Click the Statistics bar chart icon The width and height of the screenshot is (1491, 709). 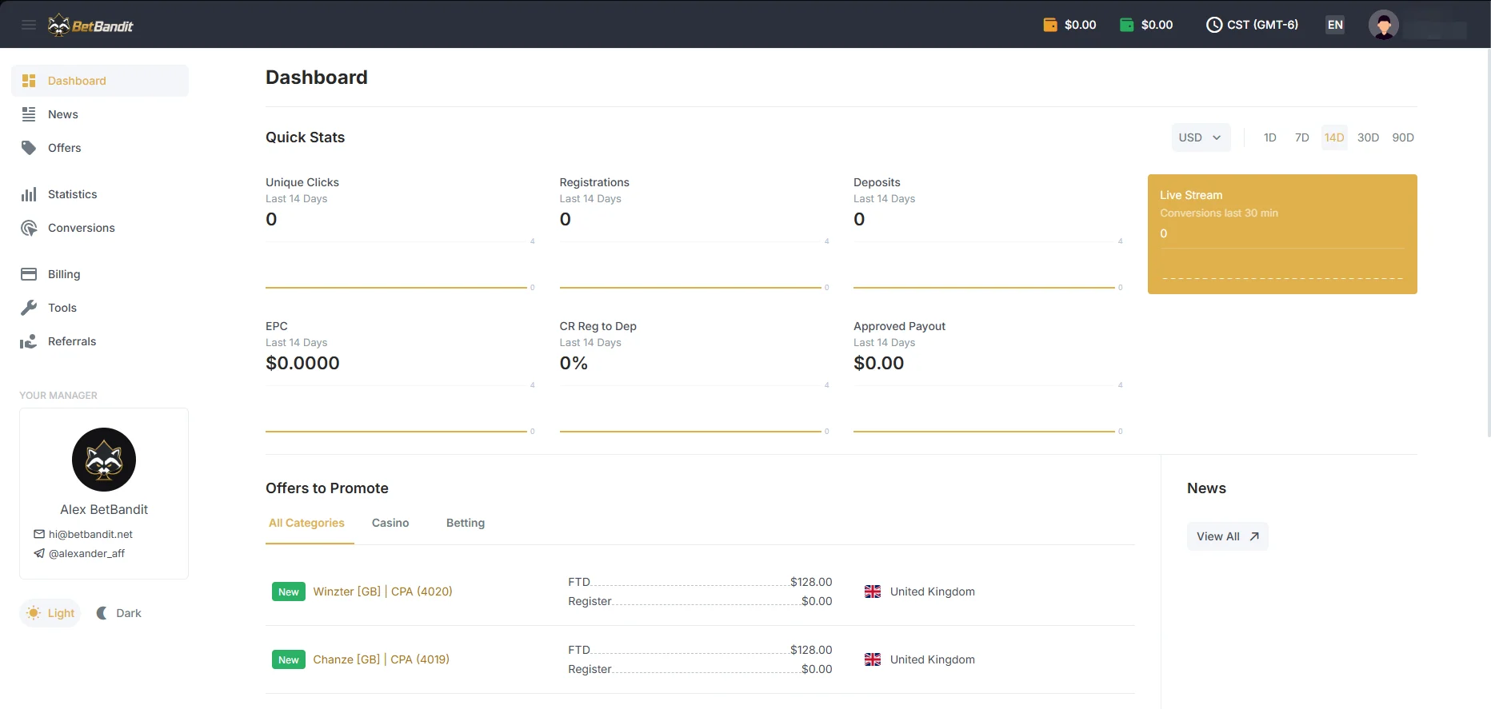point(29,194)
